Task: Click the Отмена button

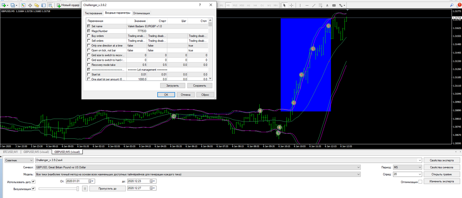Action: tap(186, 95)
